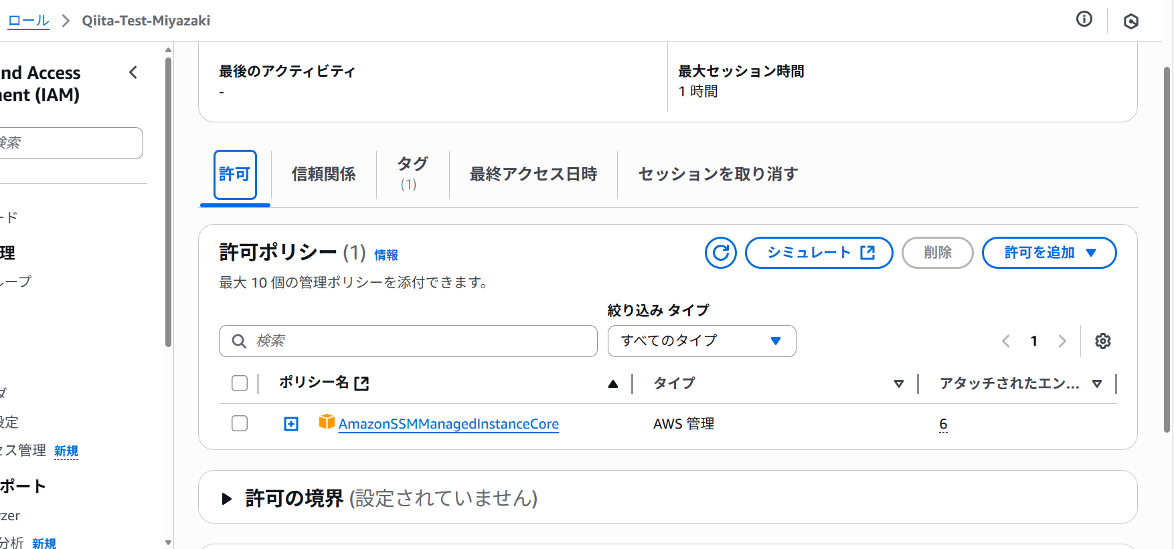
Task: Click the sidebar vertical scrollbar
Action: coord(168,201)
